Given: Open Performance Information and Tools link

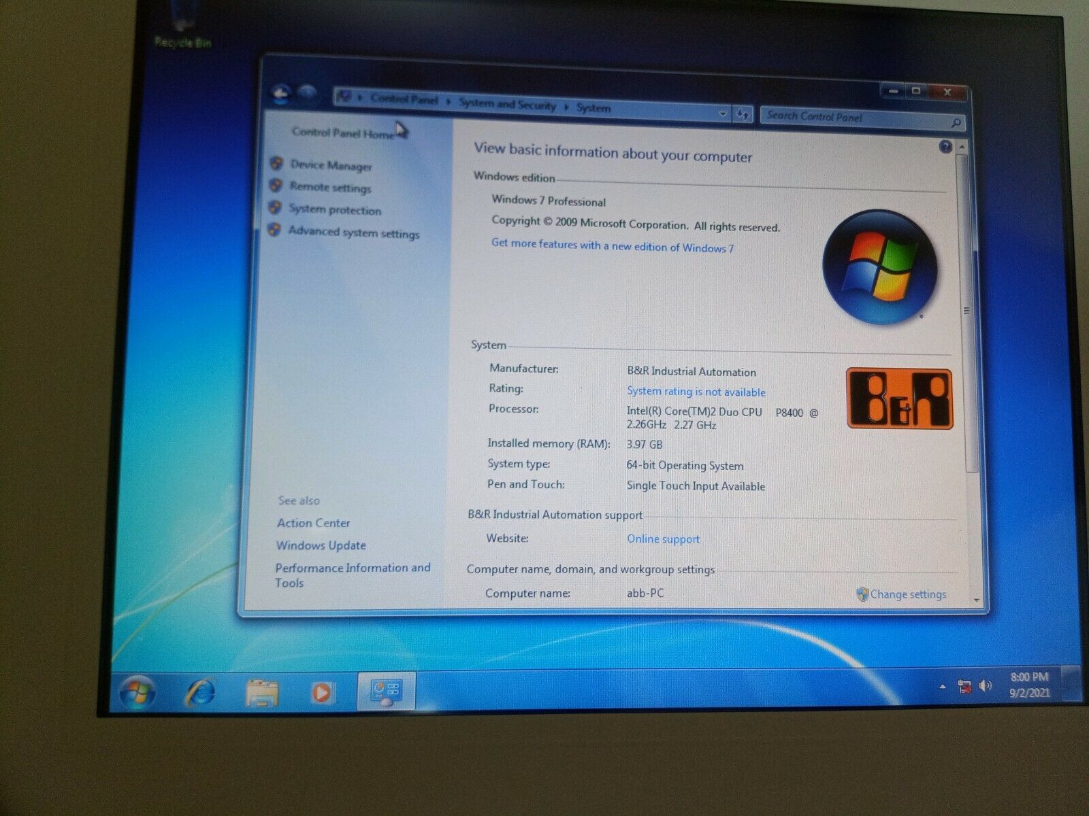Looking at the screenshot, I should point(353,575).
